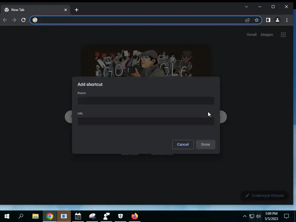
Task: Close the New Tab tab
Action: coord(66,10)
